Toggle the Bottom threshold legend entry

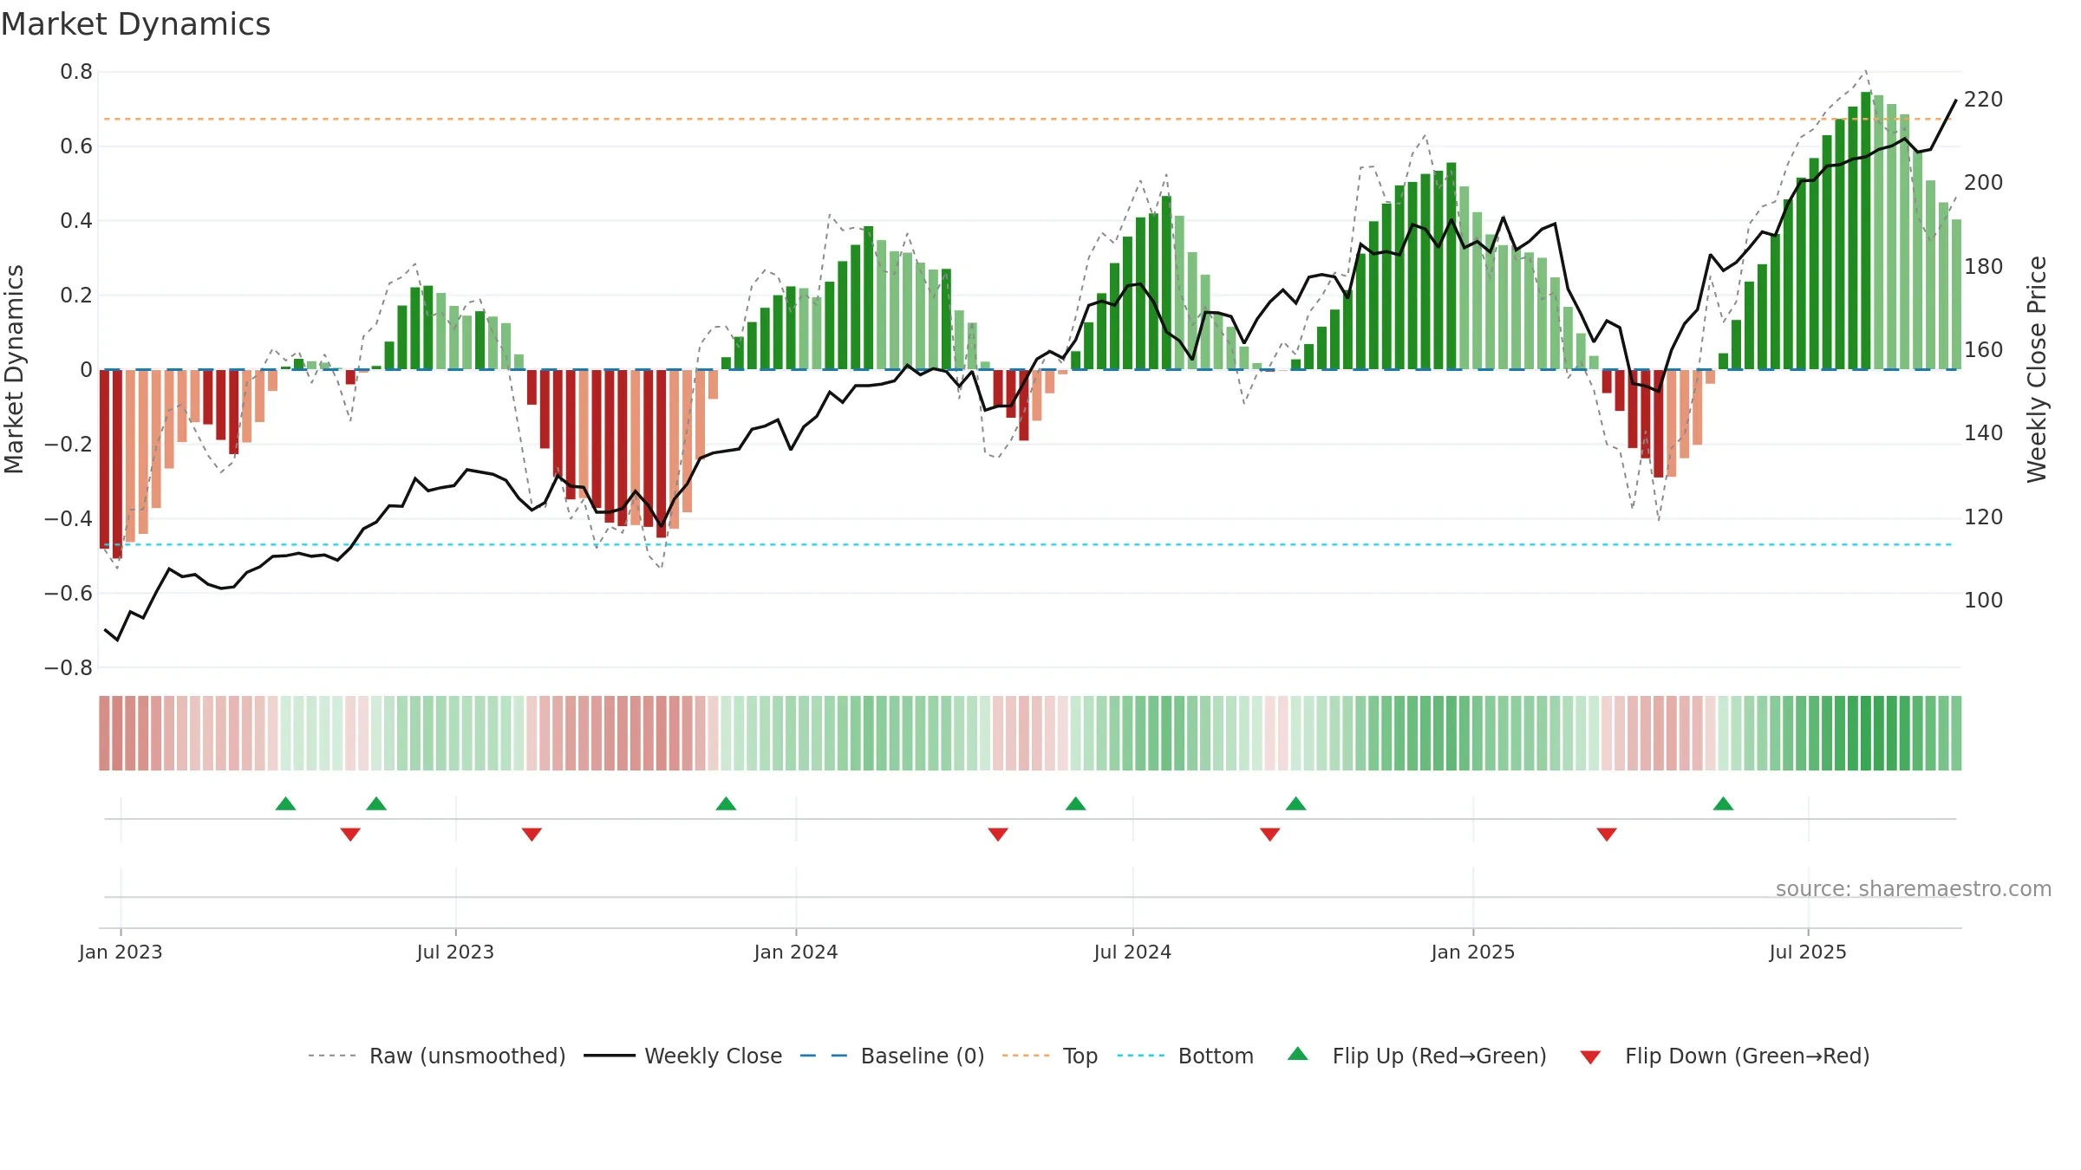[1185, 1056]
